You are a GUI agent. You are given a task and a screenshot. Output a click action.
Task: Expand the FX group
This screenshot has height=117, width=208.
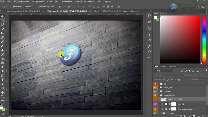[159, 84]
